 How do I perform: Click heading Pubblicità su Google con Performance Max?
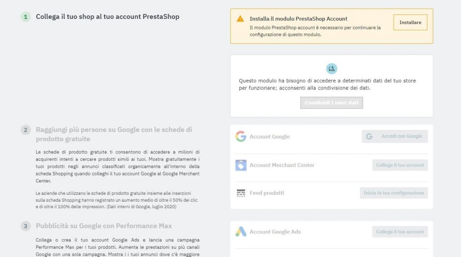point(104,226)
